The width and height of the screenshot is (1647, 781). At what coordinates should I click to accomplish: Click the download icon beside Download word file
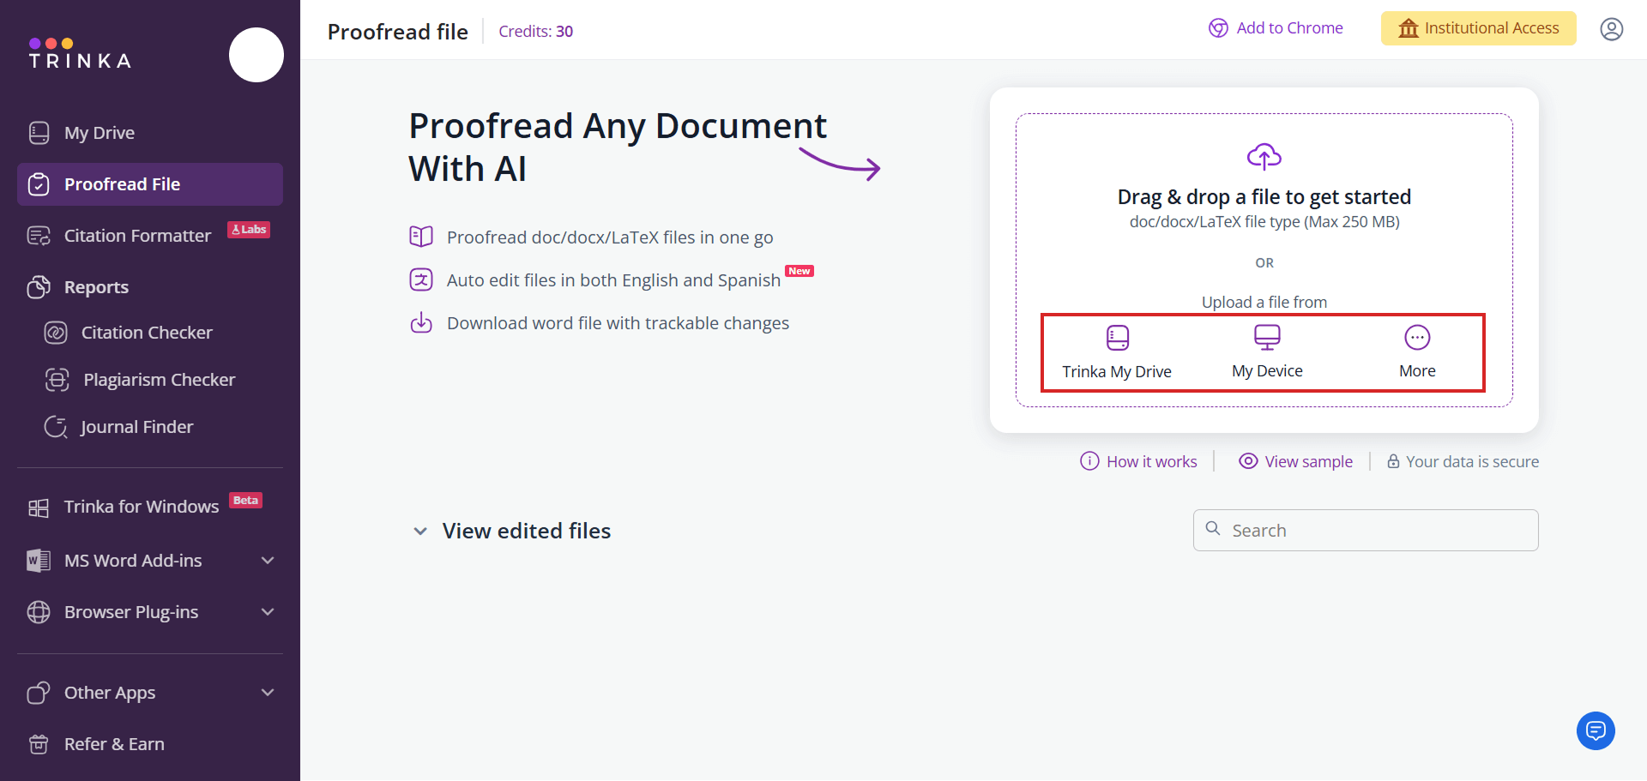421,322
